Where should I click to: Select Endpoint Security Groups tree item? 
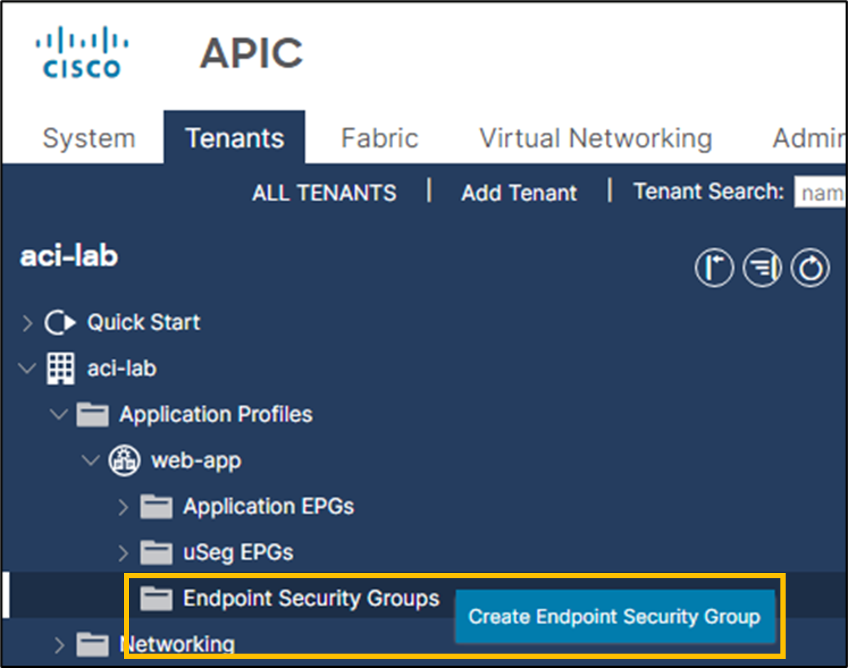311,598
